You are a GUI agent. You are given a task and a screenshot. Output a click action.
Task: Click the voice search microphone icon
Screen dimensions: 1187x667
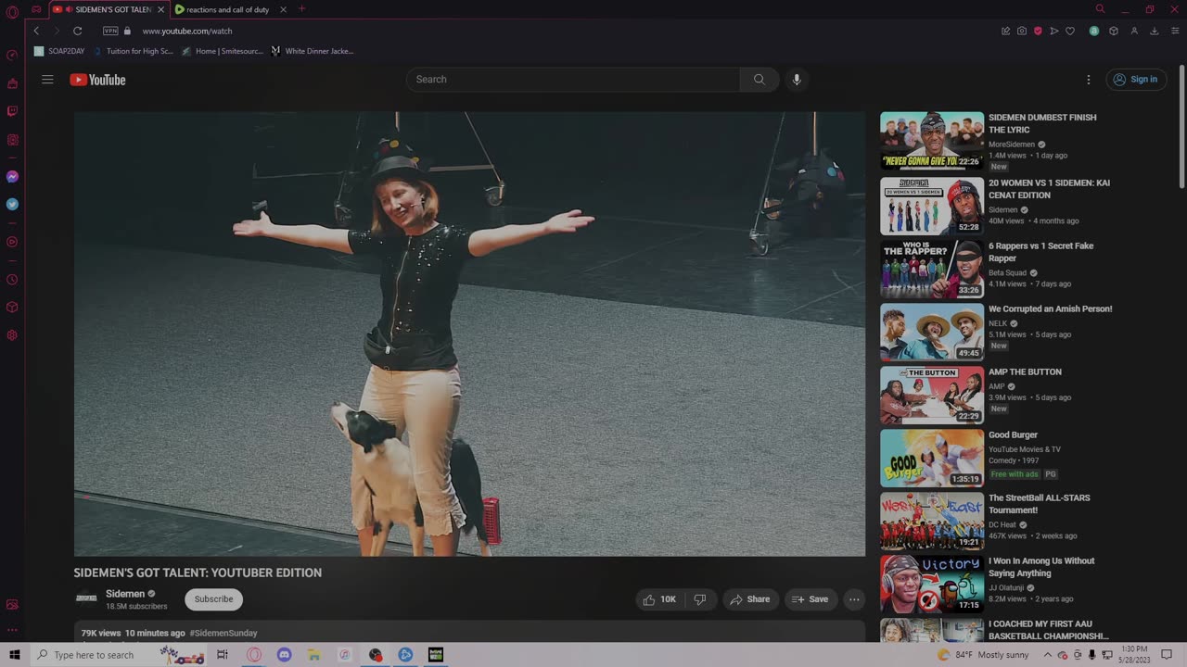[796, 80]
